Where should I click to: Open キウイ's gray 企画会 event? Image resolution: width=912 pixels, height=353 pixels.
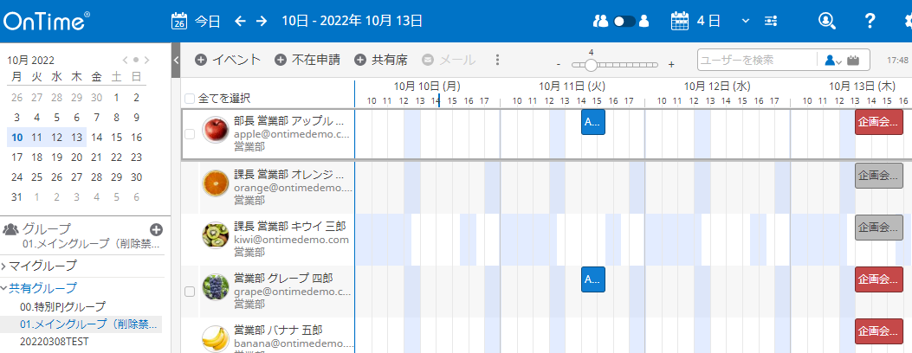point(879,227)
